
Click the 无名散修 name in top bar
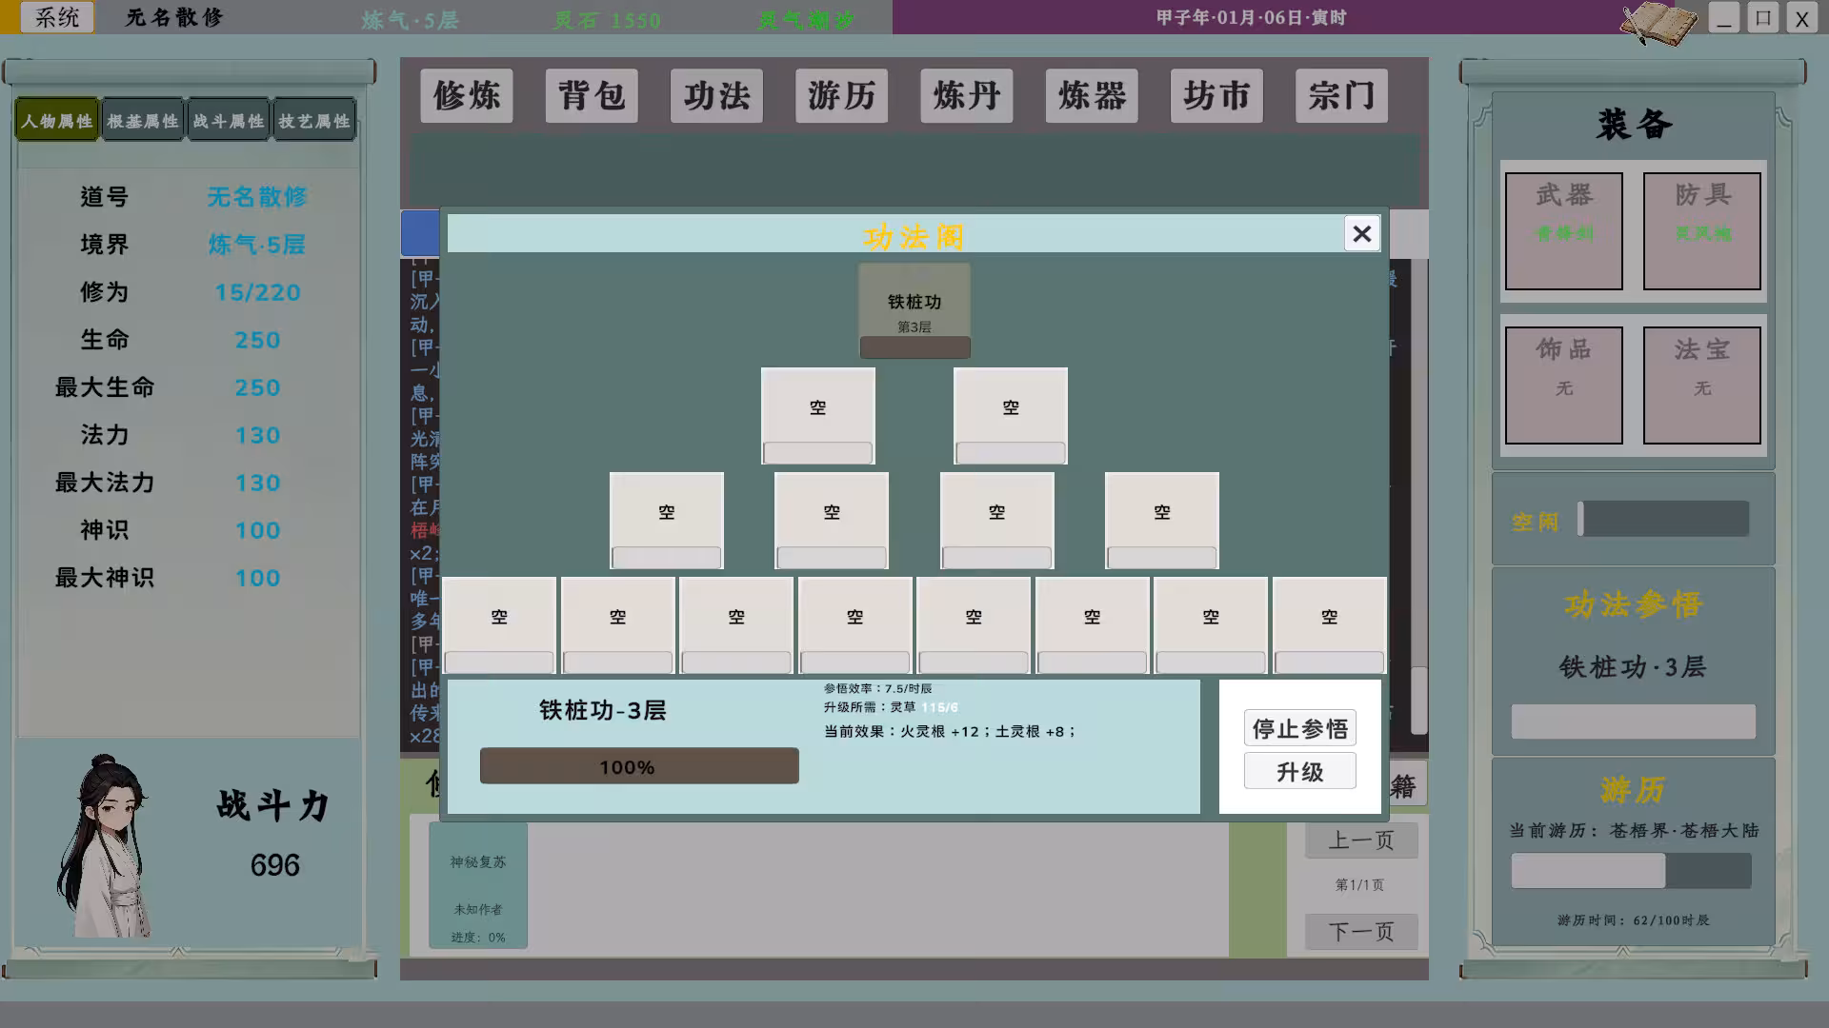click(175, 17)
